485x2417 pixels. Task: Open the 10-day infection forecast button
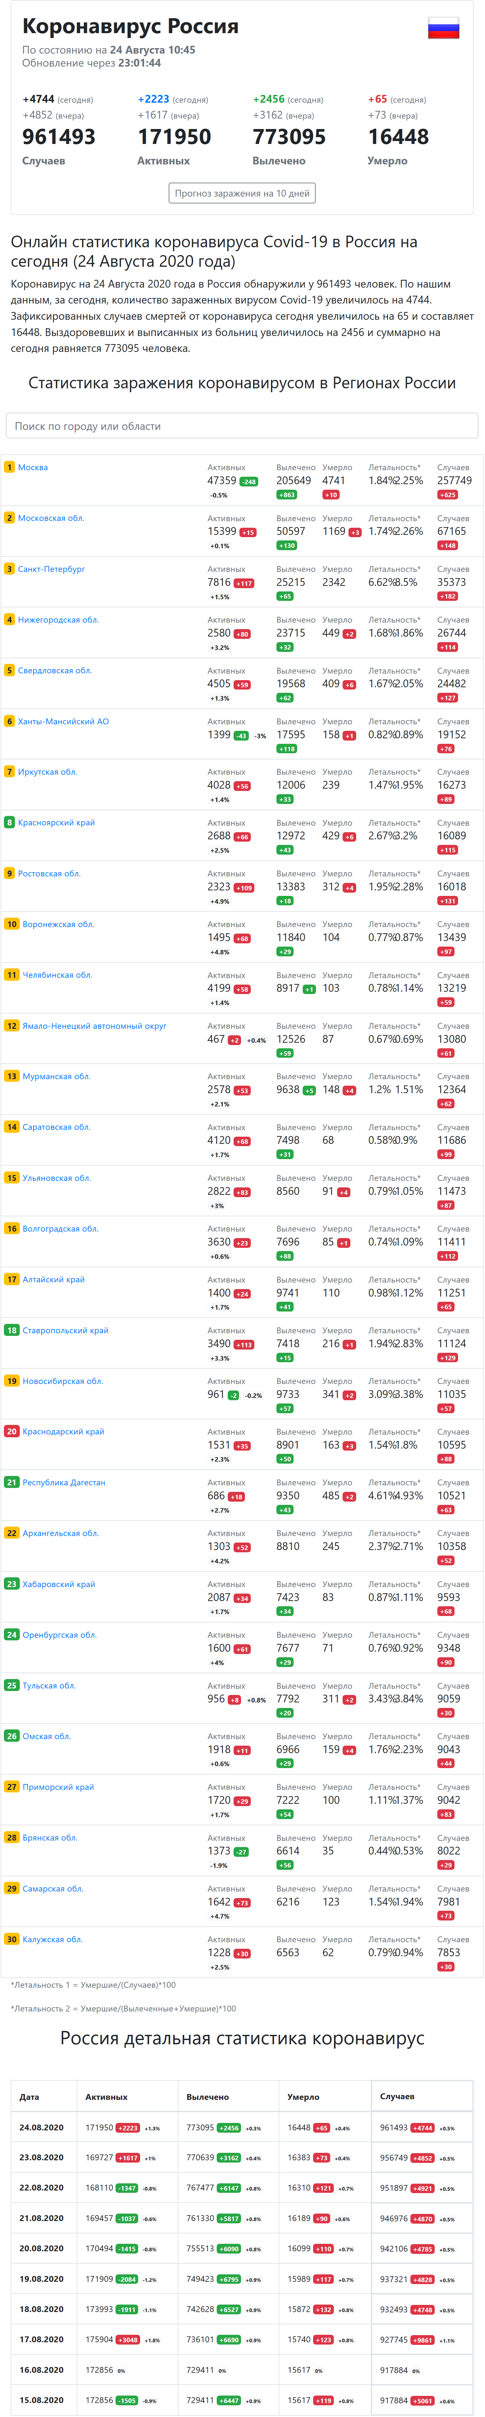[x=242, y=193]
